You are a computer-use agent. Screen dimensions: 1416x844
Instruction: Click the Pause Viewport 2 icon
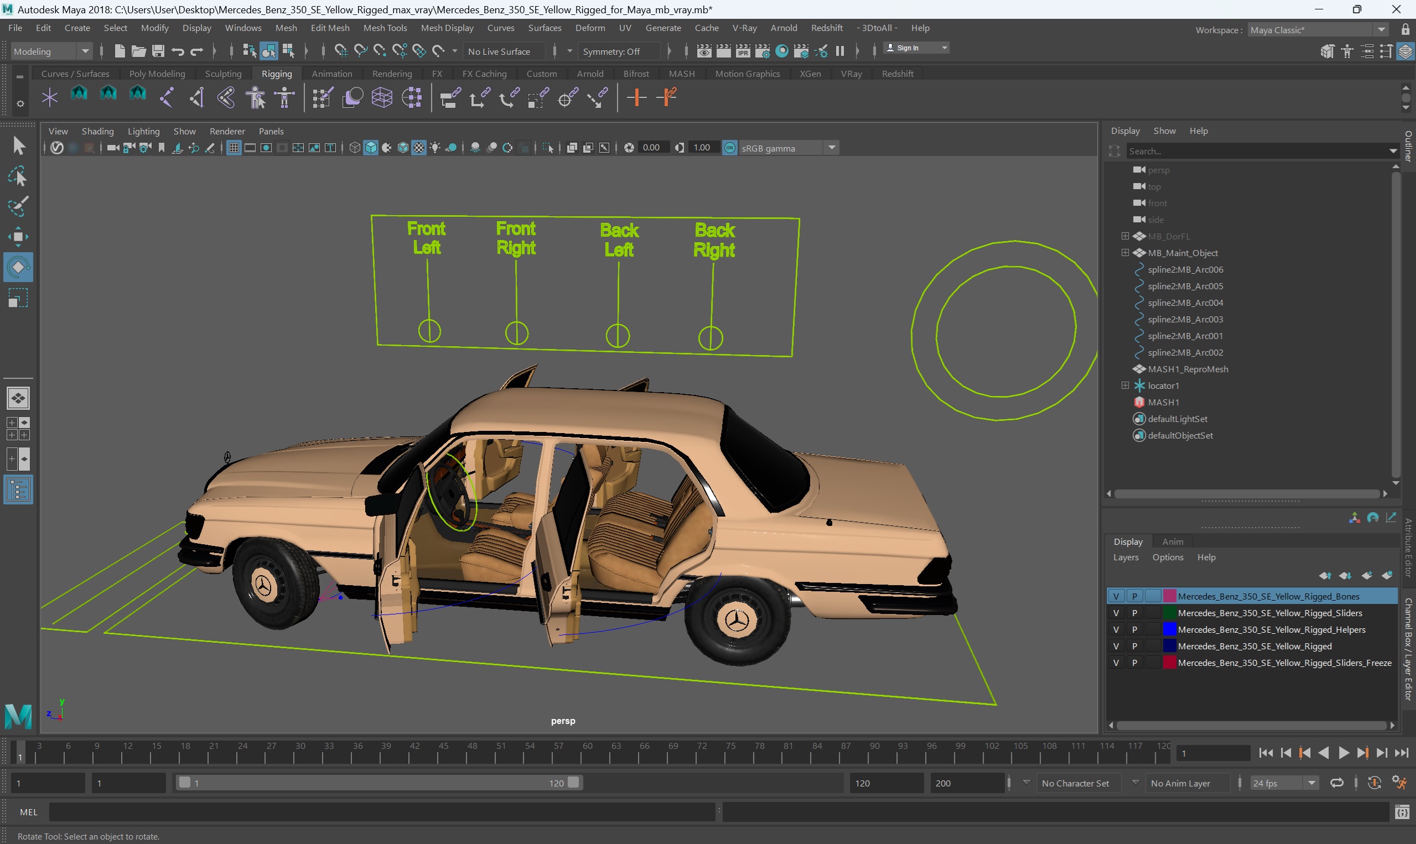tap(840, 51)
